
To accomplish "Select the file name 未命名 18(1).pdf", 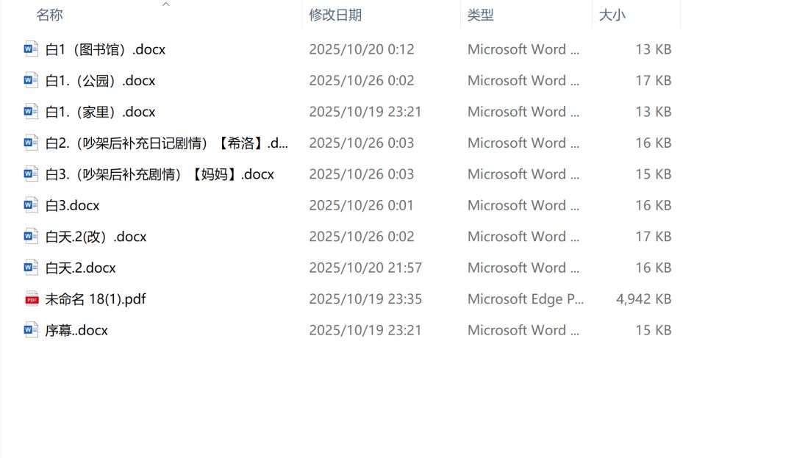I will click(x=96, y=299).
